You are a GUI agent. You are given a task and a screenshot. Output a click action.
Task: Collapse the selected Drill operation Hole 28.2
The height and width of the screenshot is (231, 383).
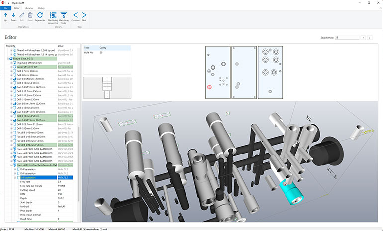(15, 177)
